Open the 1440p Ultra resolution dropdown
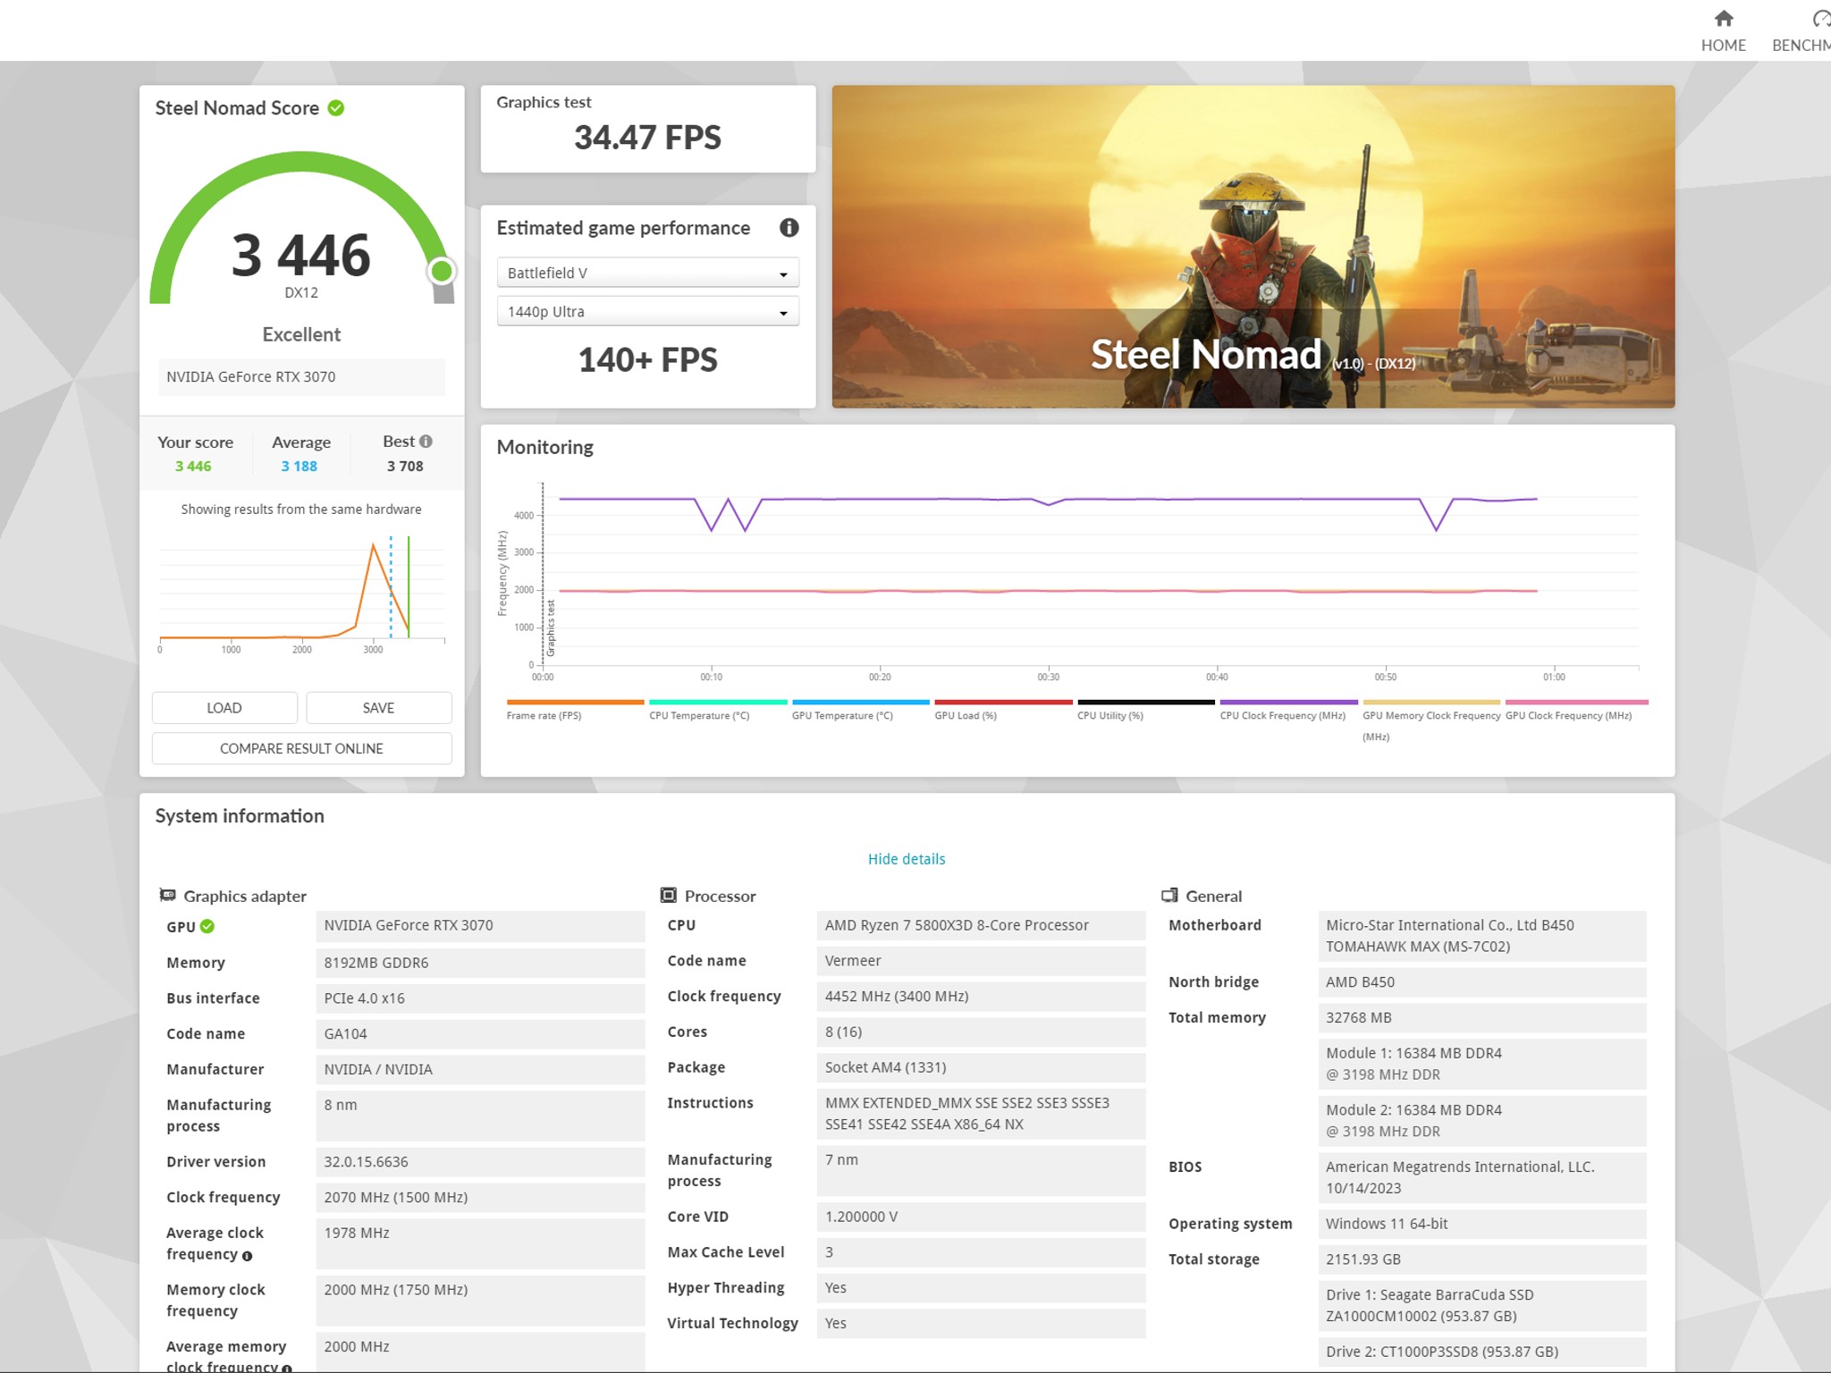Screen dimensions: 1831x1373 tap(648, 311)
